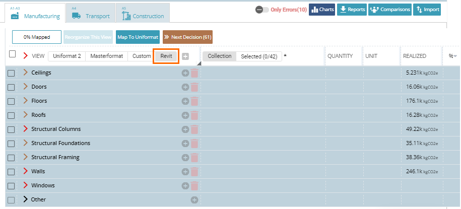
Task: Go to Next Decision (61)
Action: pyautogui.click(x=187, y=37)
